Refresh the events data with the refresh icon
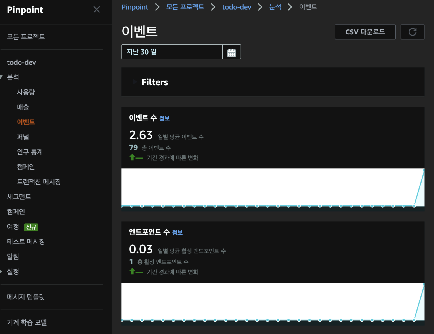434x334 pixels. [x=412, y=32]
